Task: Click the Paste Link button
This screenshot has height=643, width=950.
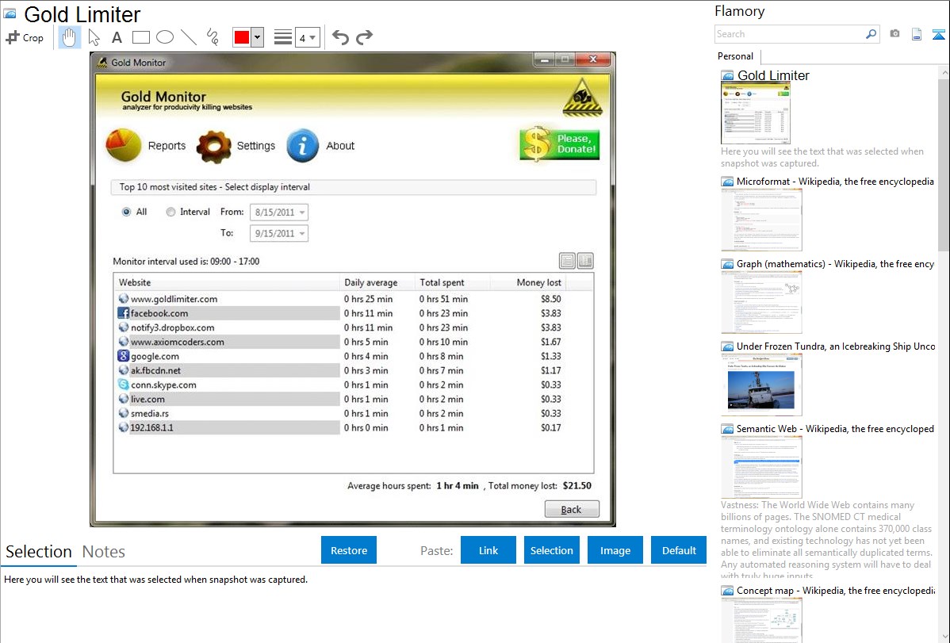Action: tap(488, 550)
